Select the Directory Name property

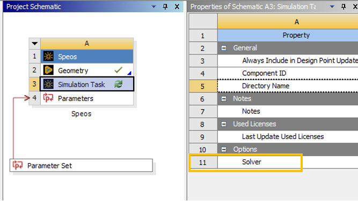click(288, 86)
